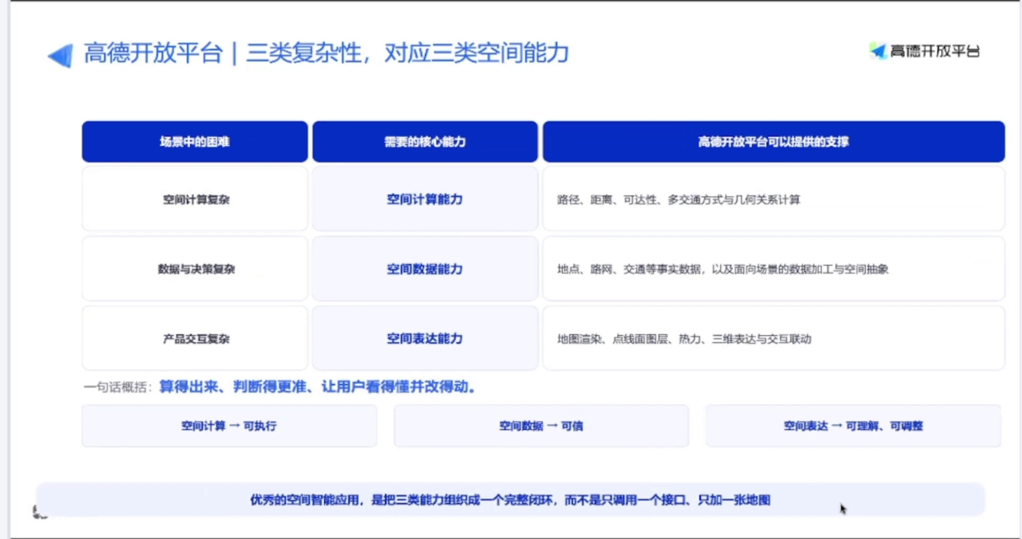
Task: Click the cell 产品交互复杂
Action: [x=195, y=338]
